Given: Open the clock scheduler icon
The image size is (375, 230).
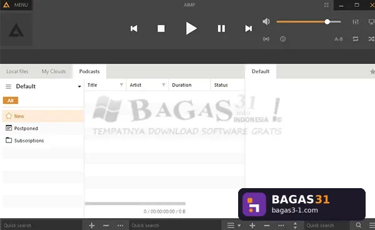Looking at the screenshot, I should point(283,39).
